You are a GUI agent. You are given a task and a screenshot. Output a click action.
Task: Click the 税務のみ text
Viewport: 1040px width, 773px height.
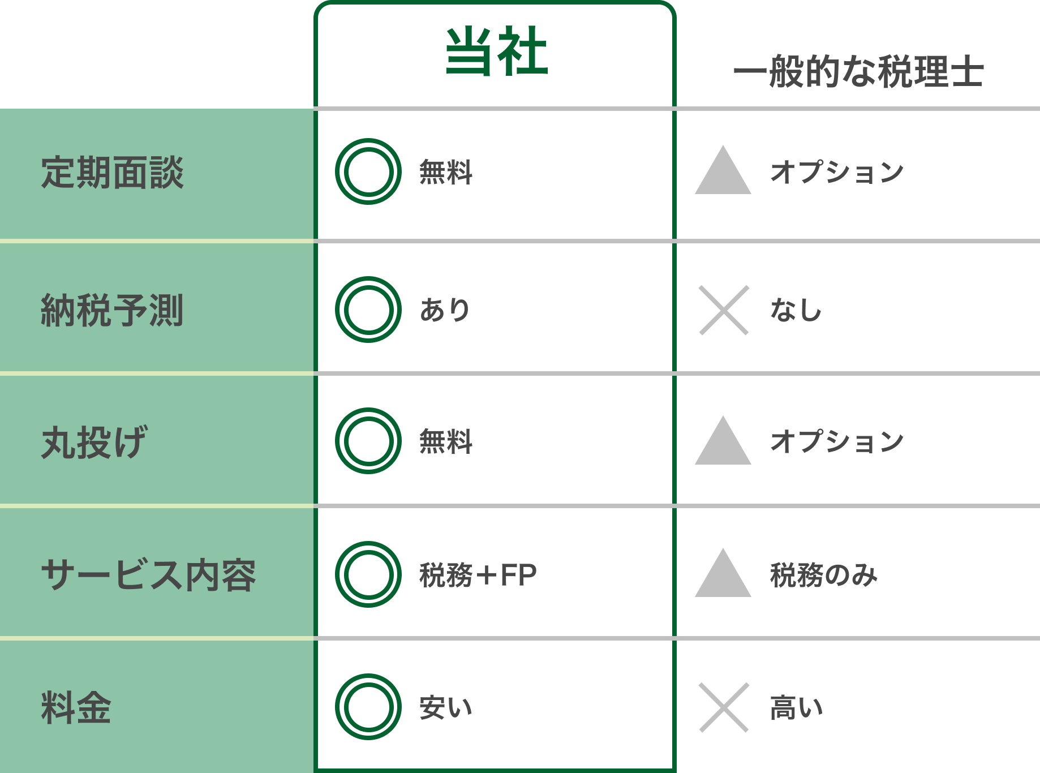(824, 575)
